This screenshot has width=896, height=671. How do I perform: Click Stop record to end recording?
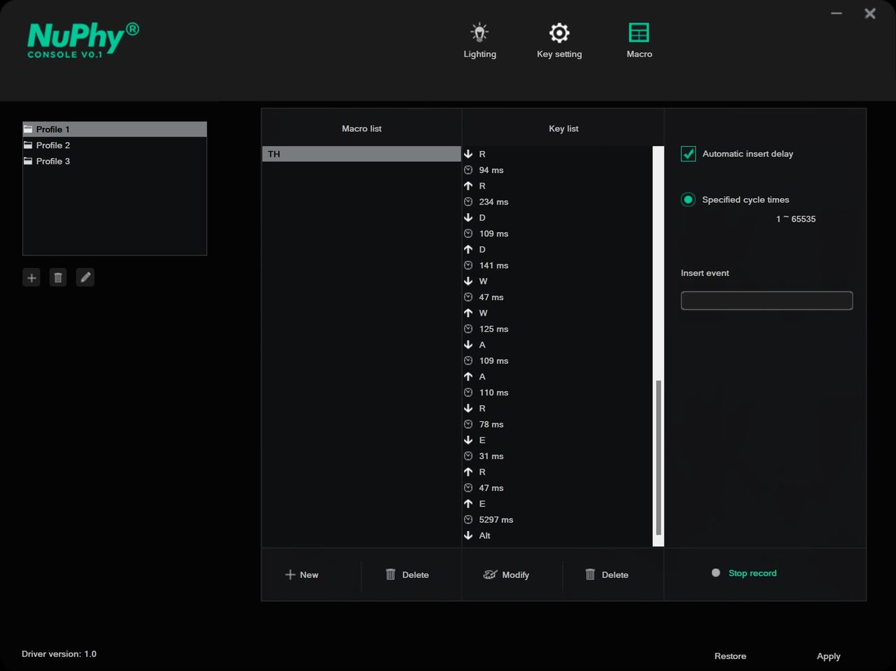[x=752, y=573]
